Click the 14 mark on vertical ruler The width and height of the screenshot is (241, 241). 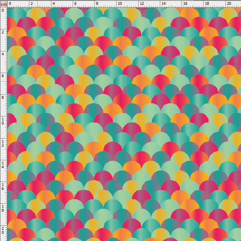(3, 165)
